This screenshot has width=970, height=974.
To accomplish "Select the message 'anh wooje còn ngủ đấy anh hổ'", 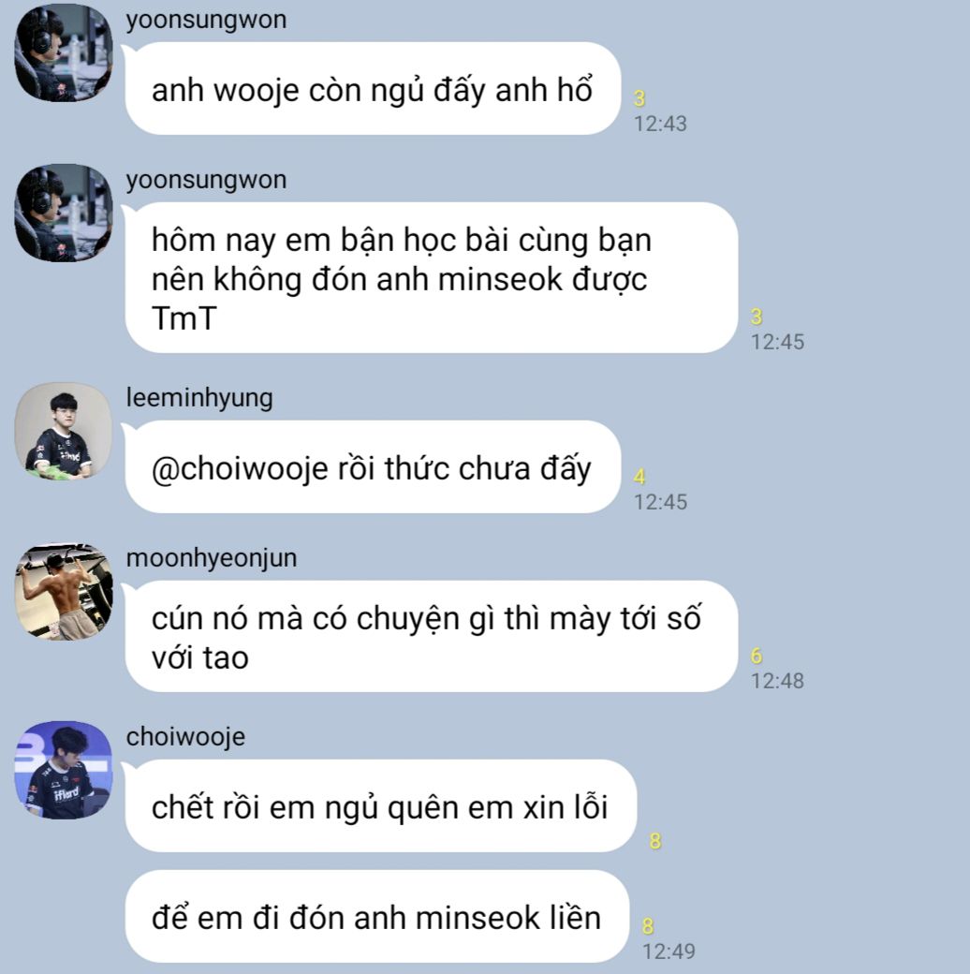I will [373, 89].
